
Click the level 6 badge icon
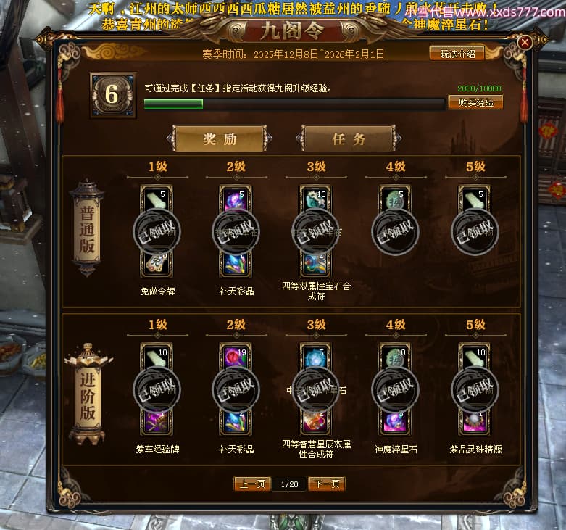coord(112,95)
